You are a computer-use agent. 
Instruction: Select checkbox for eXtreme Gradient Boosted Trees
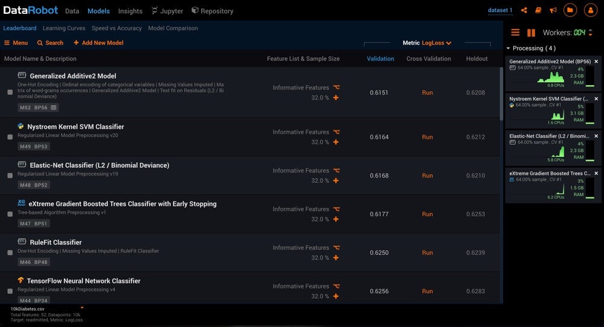pos(10,214)
